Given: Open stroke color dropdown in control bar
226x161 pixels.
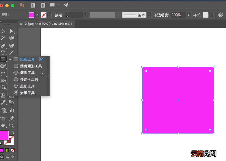Looking at the screenshot, I should tap(49, 15).
